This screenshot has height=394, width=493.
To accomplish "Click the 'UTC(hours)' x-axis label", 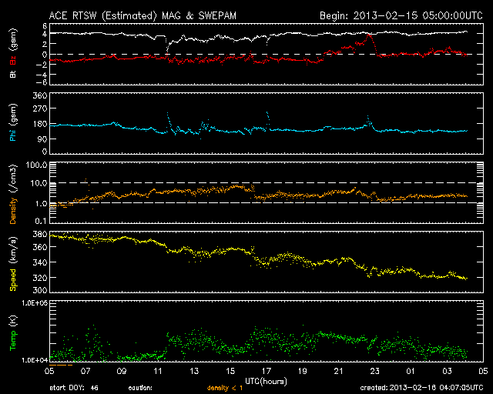I will (266, 382).
